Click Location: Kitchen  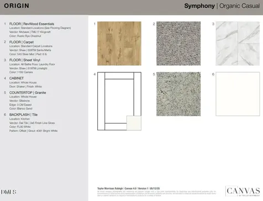point(19,119)
